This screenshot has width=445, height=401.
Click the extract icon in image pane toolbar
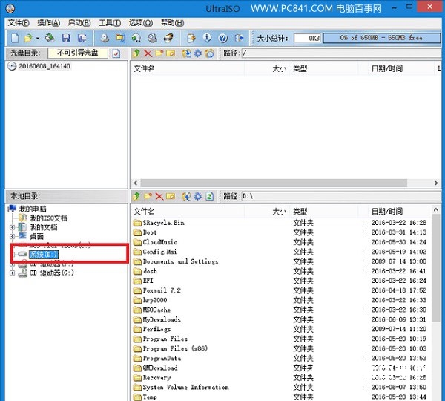tap(186, 53)
